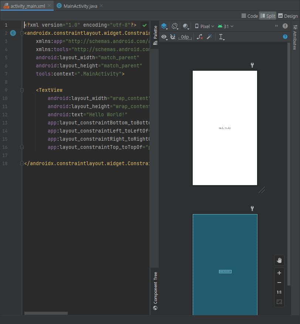Image resolution: width=300 pixels, height=324 pixels.
Task: Show warnings and errors icon
Action: [x=285, y=26]
